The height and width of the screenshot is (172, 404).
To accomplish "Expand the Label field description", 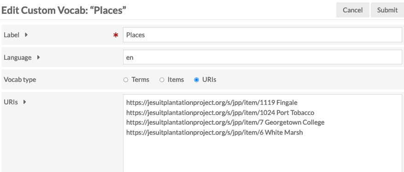I will tap(26, 34).
